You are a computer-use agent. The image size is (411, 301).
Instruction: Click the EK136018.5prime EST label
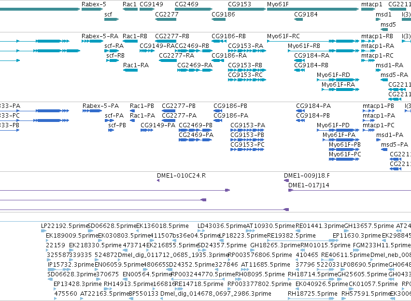(x=162, y=226)
